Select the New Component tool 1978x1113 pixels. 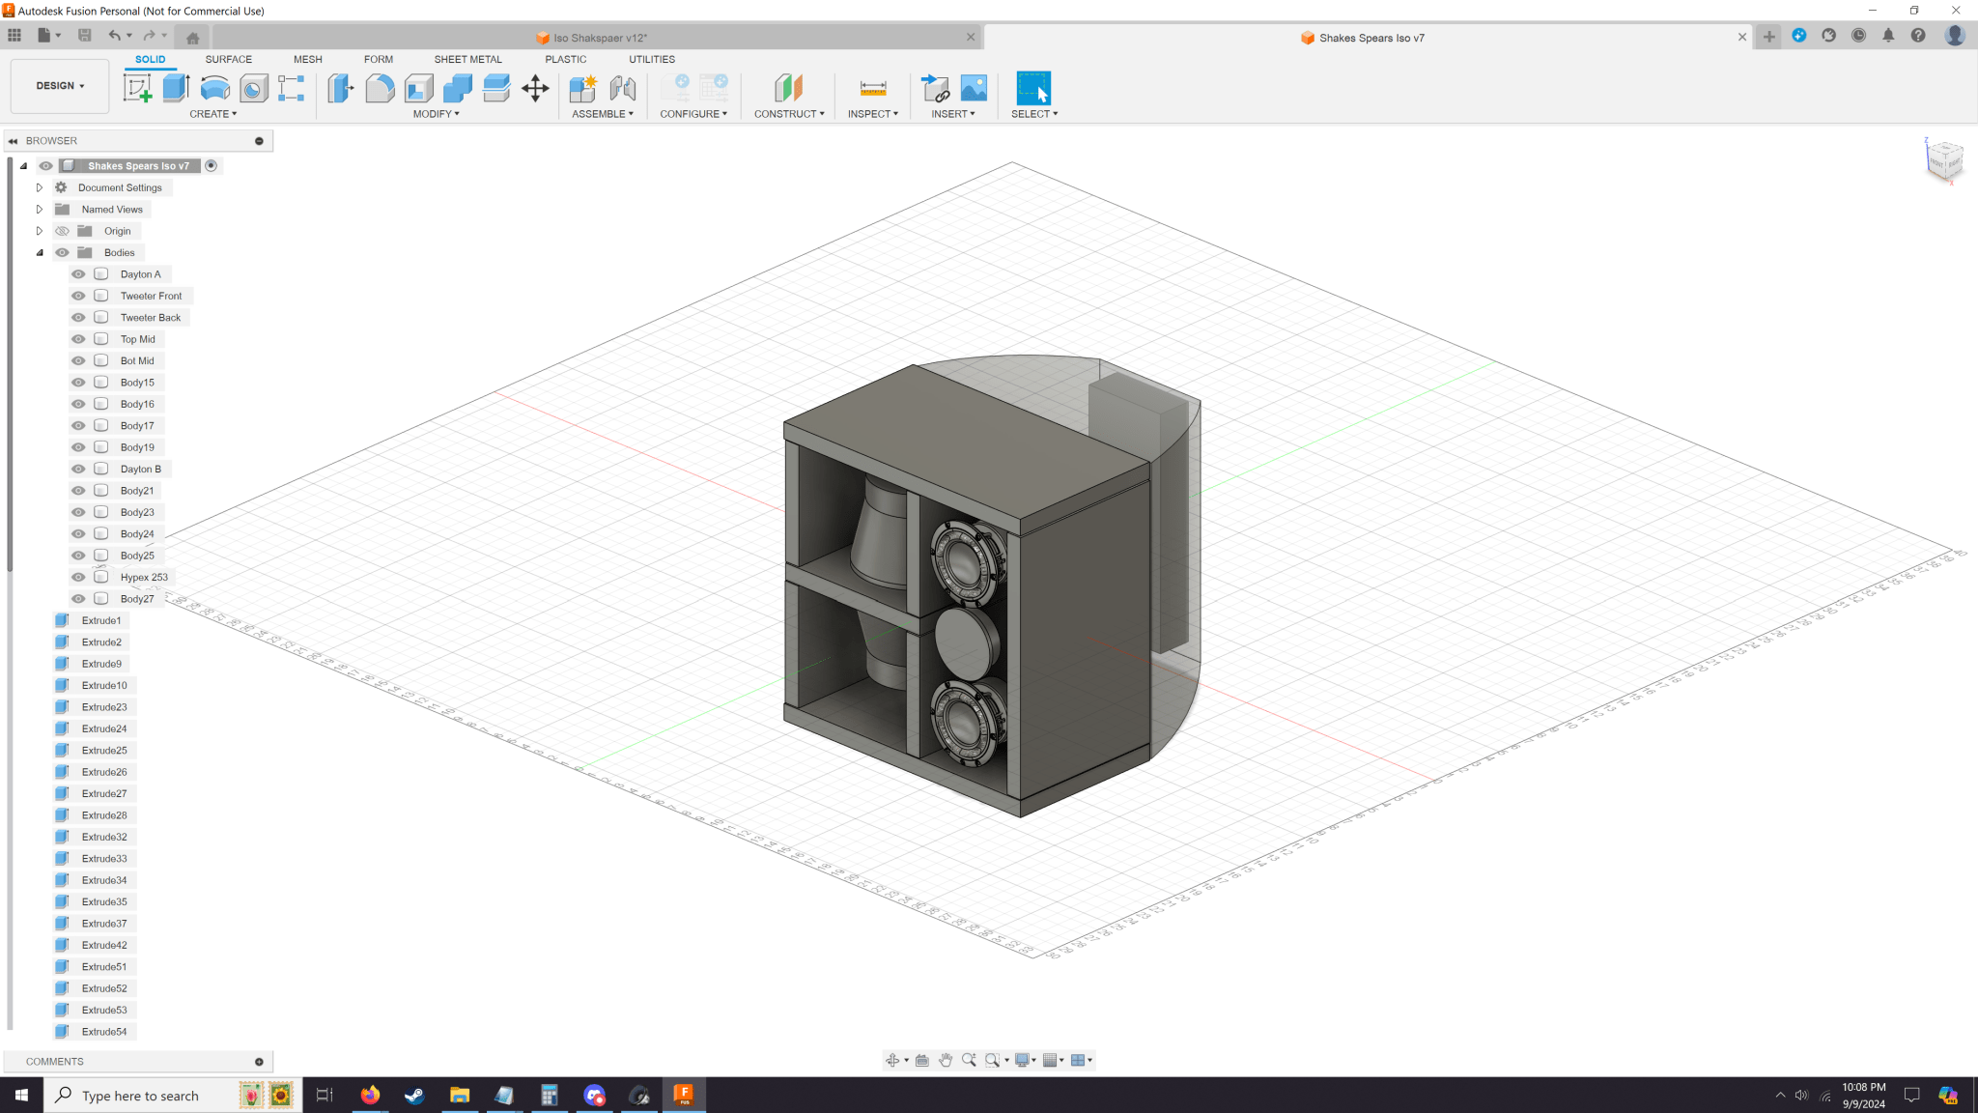(583, 88)
